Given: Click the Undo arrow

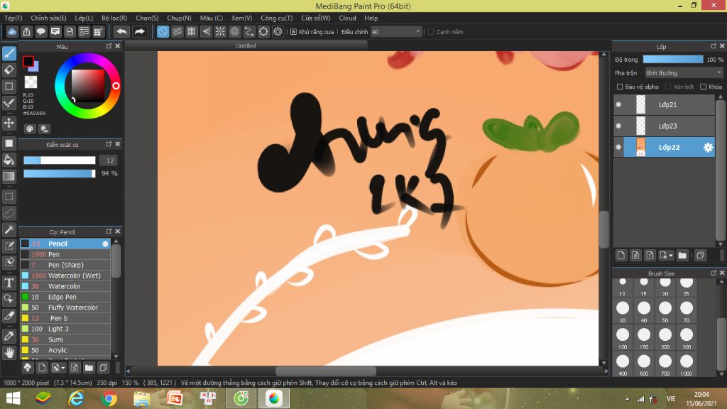Looking at the screenshot, I should 121,31.
